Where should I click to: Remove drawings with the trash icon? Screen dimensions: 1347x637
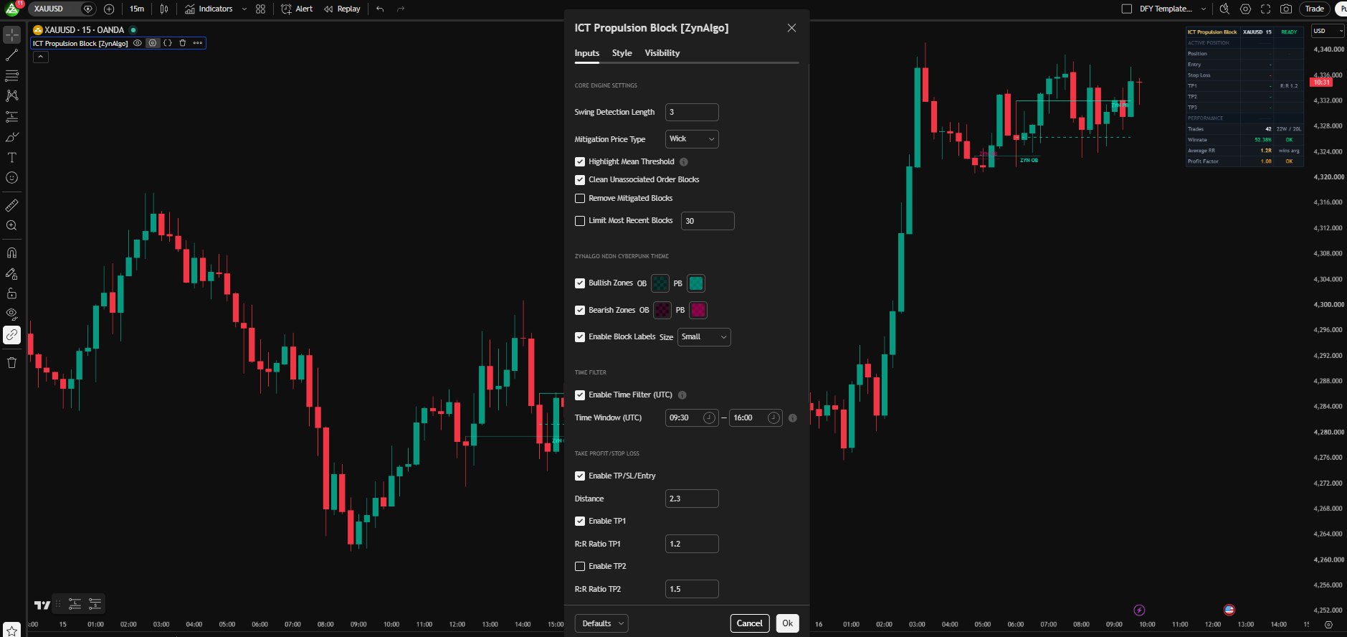pyautogui.click(x=11, y=362)
